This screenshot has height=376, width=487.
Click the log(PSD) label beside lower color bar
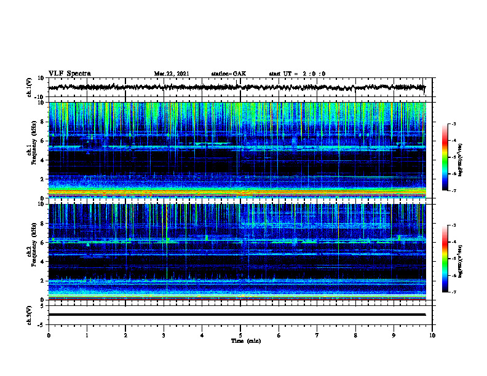coord(460,262)
